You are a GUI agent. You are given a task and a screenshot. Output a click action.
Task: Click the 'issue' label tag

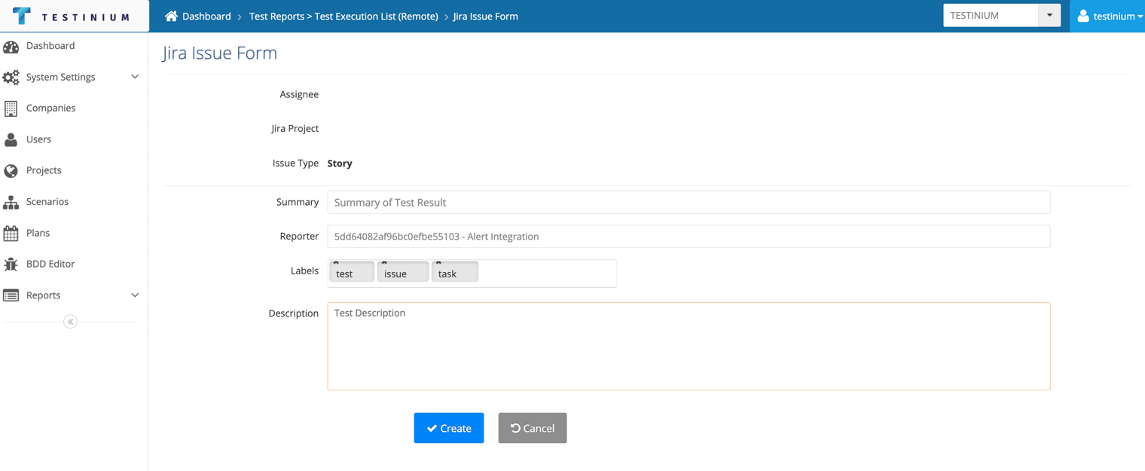click(x=403, y=273)
